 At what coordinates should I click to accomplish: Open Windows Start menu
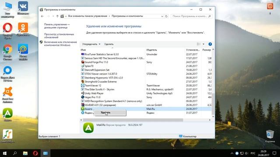[5, 153]
